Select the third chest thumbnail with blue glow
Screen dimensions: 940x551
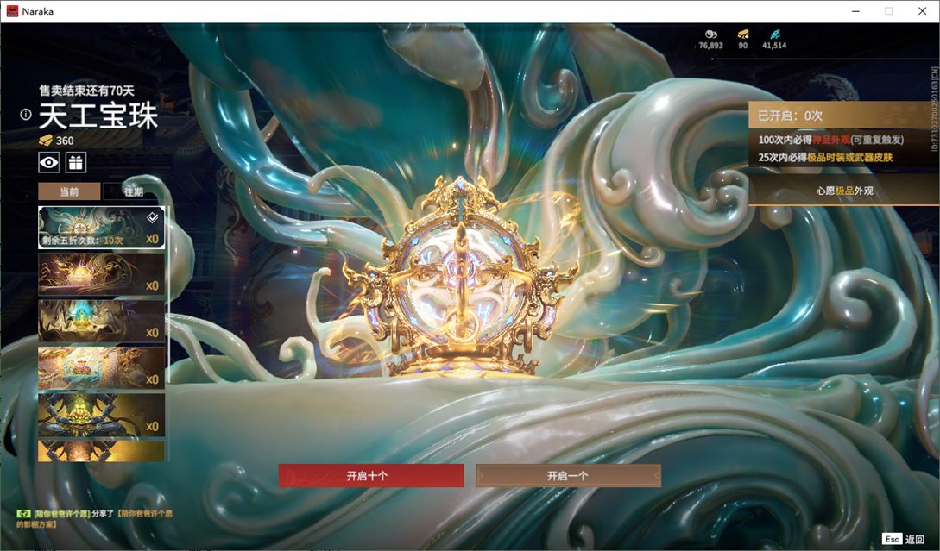101,321
